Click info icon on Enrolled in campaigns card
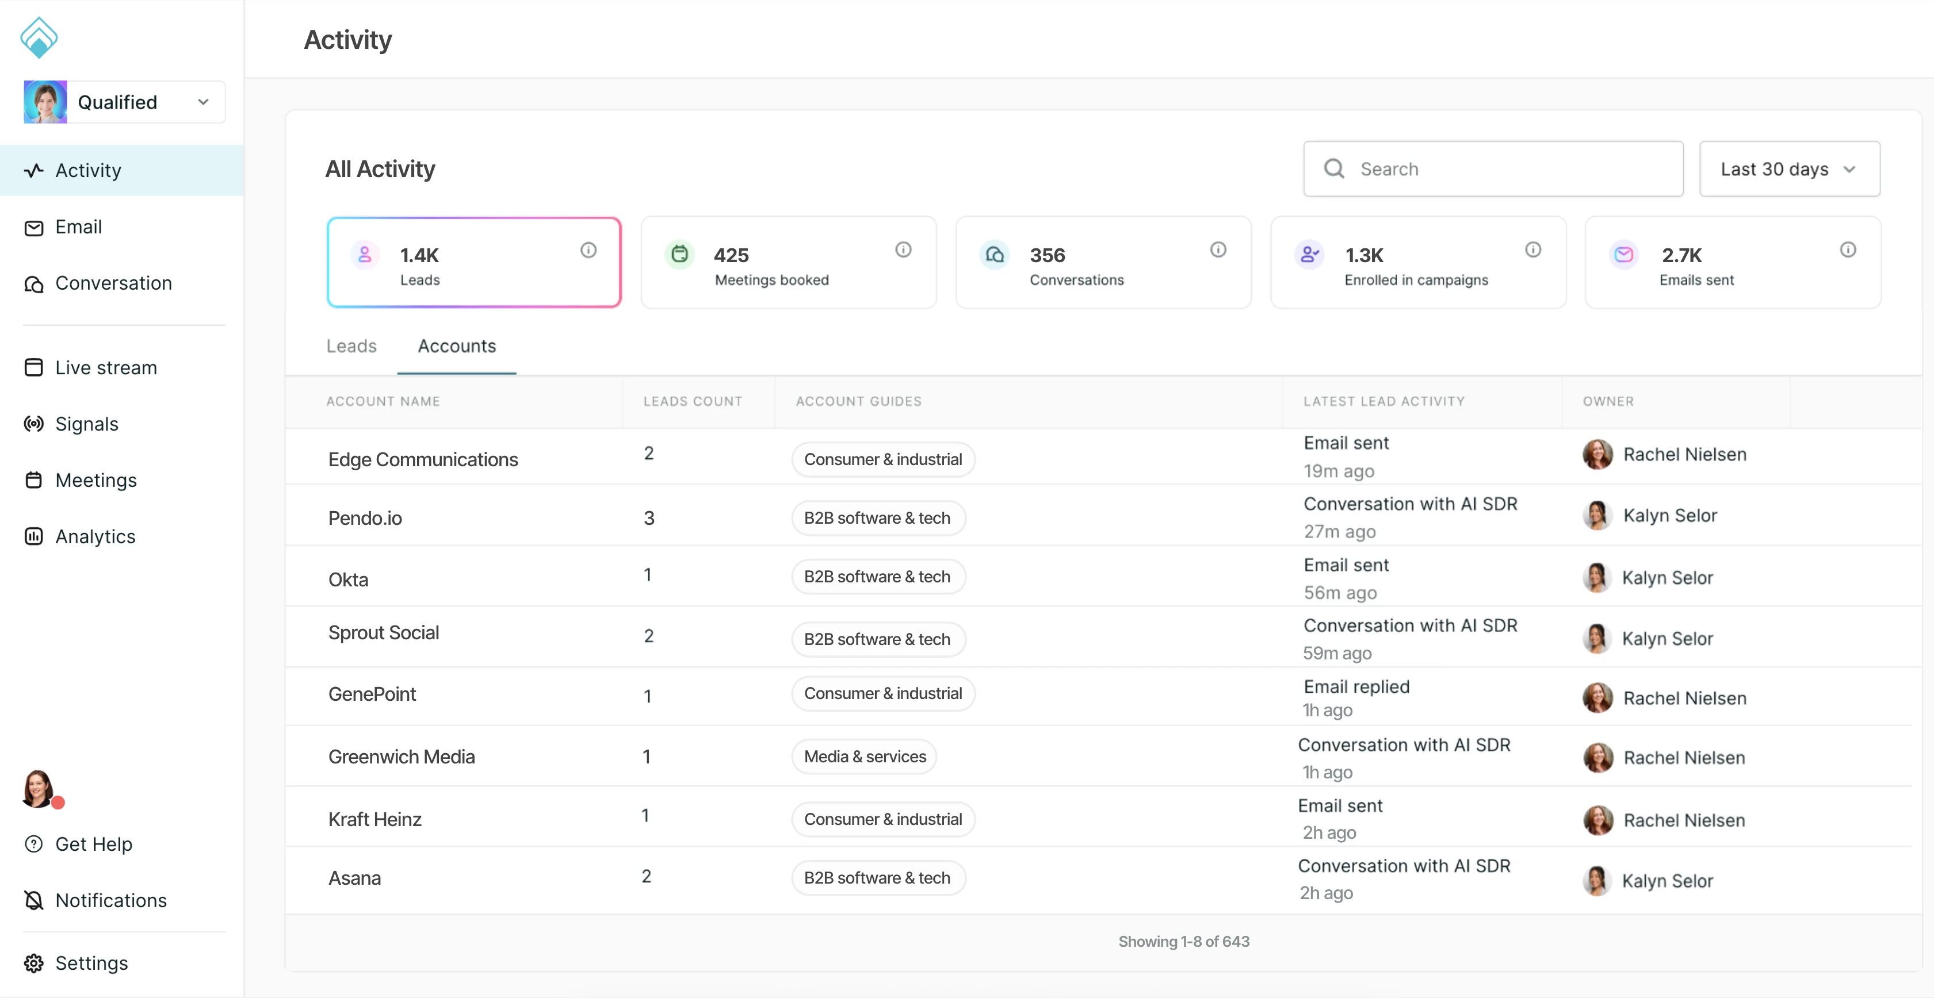1934x998 pixels. pyautogui.click(x=1533, y=249)
